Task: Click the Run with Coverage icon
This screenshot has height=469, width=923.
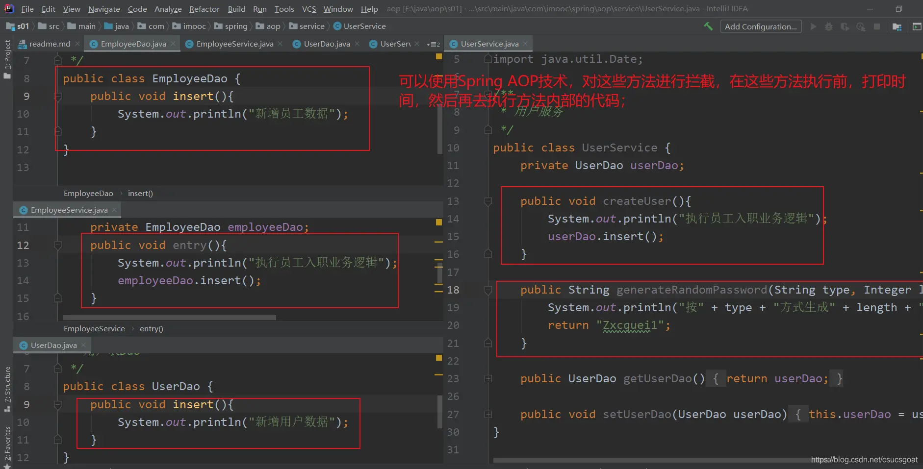Action: coord(845,26)
